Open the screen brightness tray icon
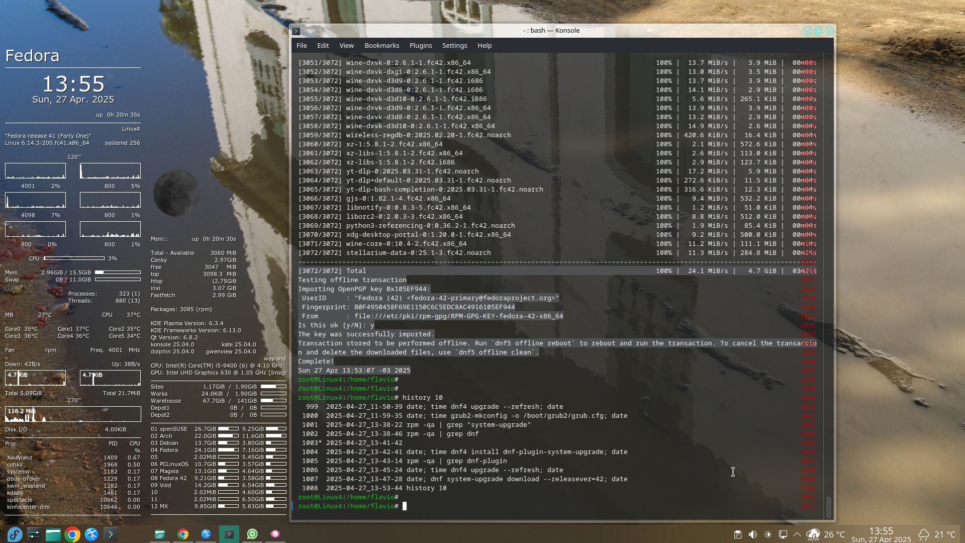Screen dimensions: 965x543 tap(767, 534)
